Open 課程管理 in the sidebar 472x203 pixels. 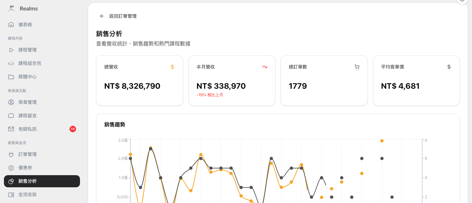click(42, 50)
